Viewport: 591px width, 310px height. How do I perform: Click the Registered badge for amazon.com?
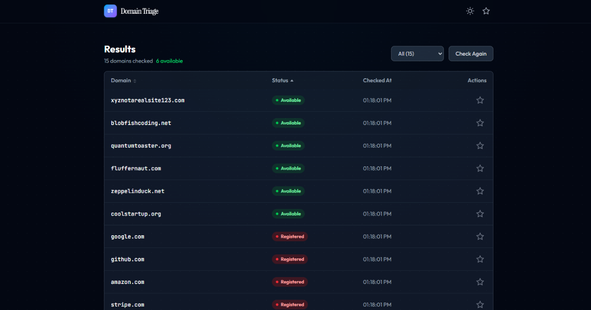coord(290,281)
